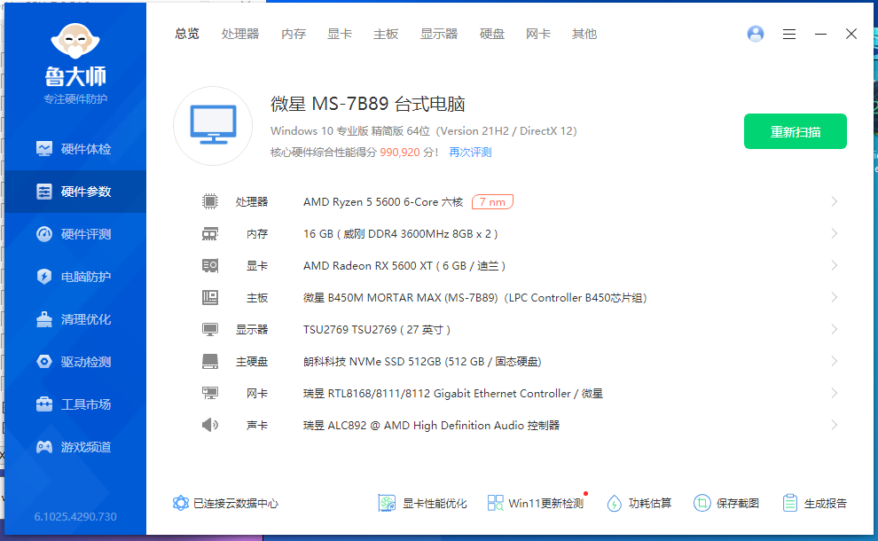Click the 处理器 CPU chip icon
The image size is (878, 541).
point(210,201)
